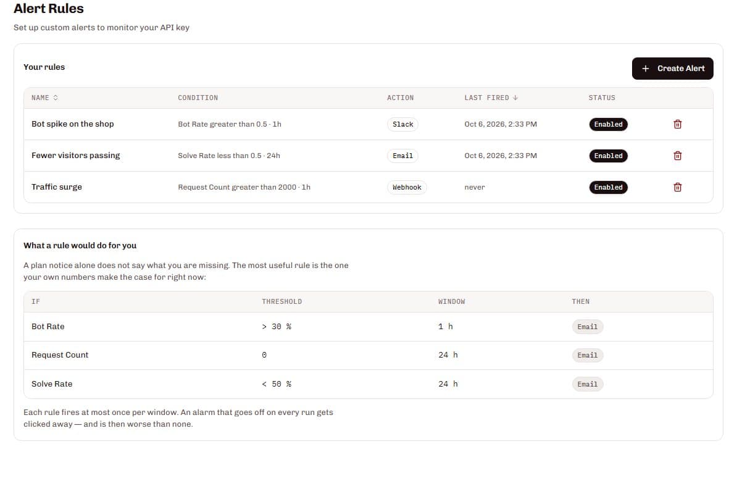The height and width of the screenshot is (499, 737).
Task: Delete the Fewer visitors passing rule
Action: [x=677, y=156]
